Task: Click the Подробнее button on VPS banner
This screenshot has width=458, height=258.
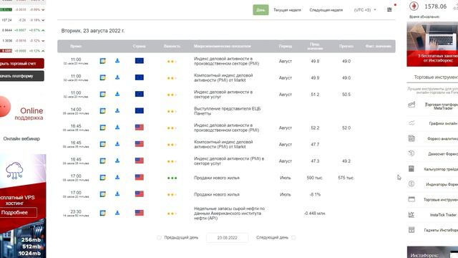Action: [18, 213]
